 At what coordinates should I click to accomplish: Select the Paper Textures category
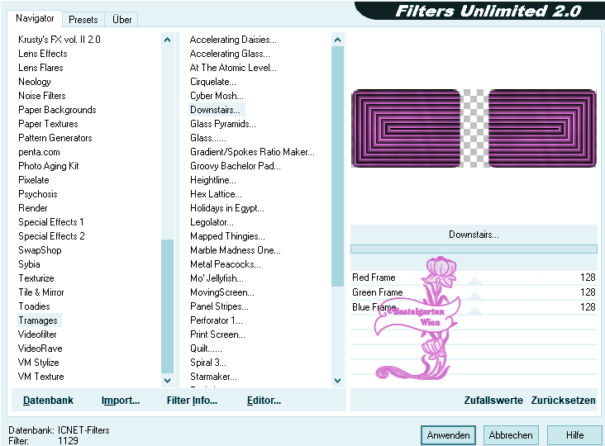click(x=48, y=124)
